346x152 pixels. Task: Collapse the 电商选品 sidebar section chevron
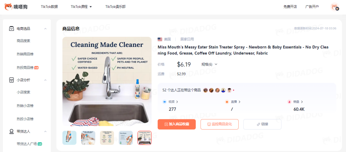tap(45, 29)
